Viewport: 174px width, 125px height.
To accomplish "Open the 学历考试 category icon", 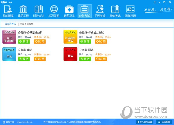I will (100, 11).
